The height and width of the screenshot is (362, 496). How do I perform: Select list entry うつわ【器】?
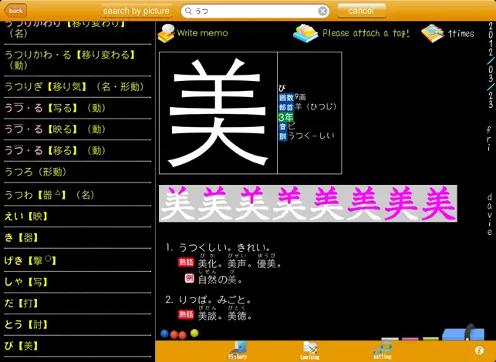pos(77,195)
